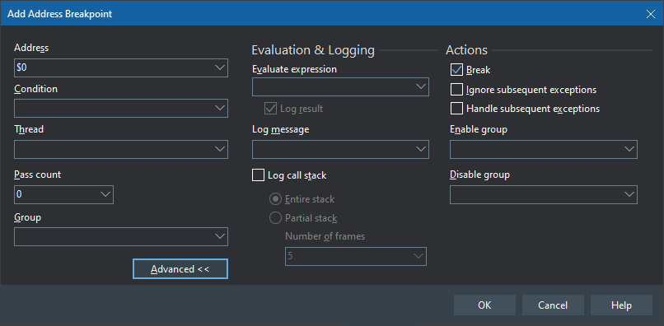Focus the Condition input field
This screenshot has height=326, width=664.
point(114,109)
